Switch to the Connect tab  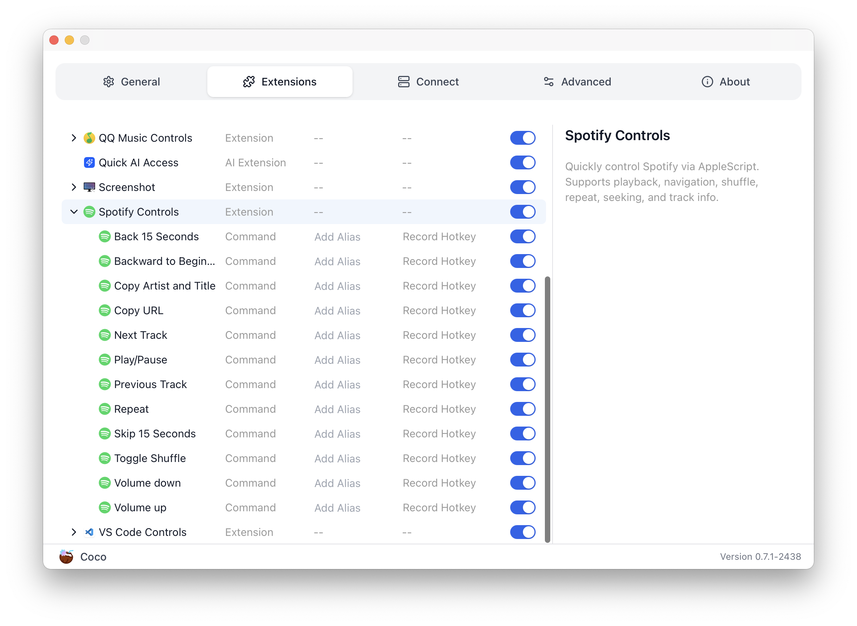428,82
